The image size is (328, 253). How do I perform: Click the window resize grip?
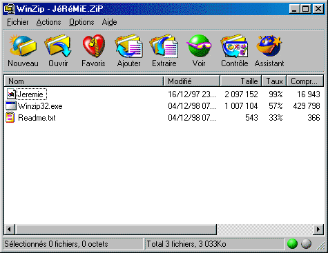(320, 245)
